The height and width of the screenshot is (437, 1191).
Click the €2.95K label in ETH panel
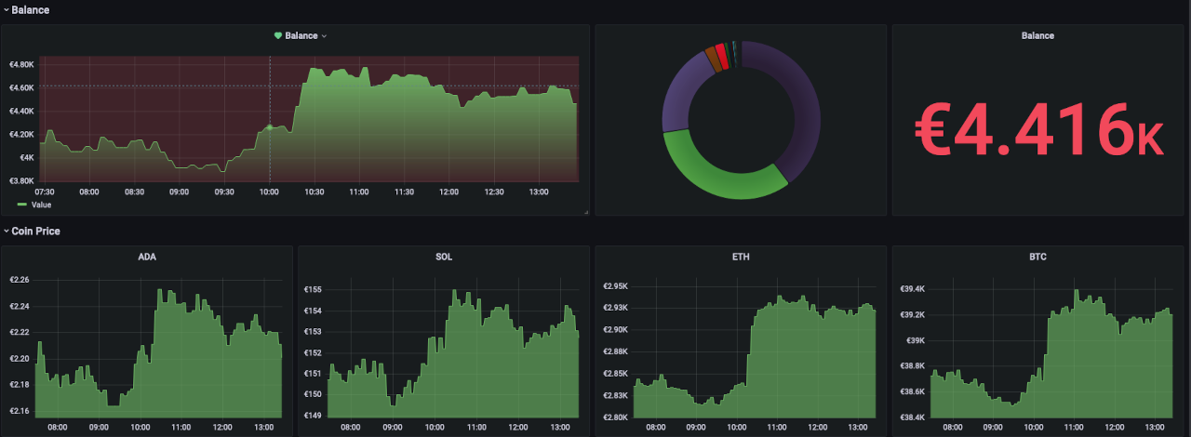pos(615,285)
